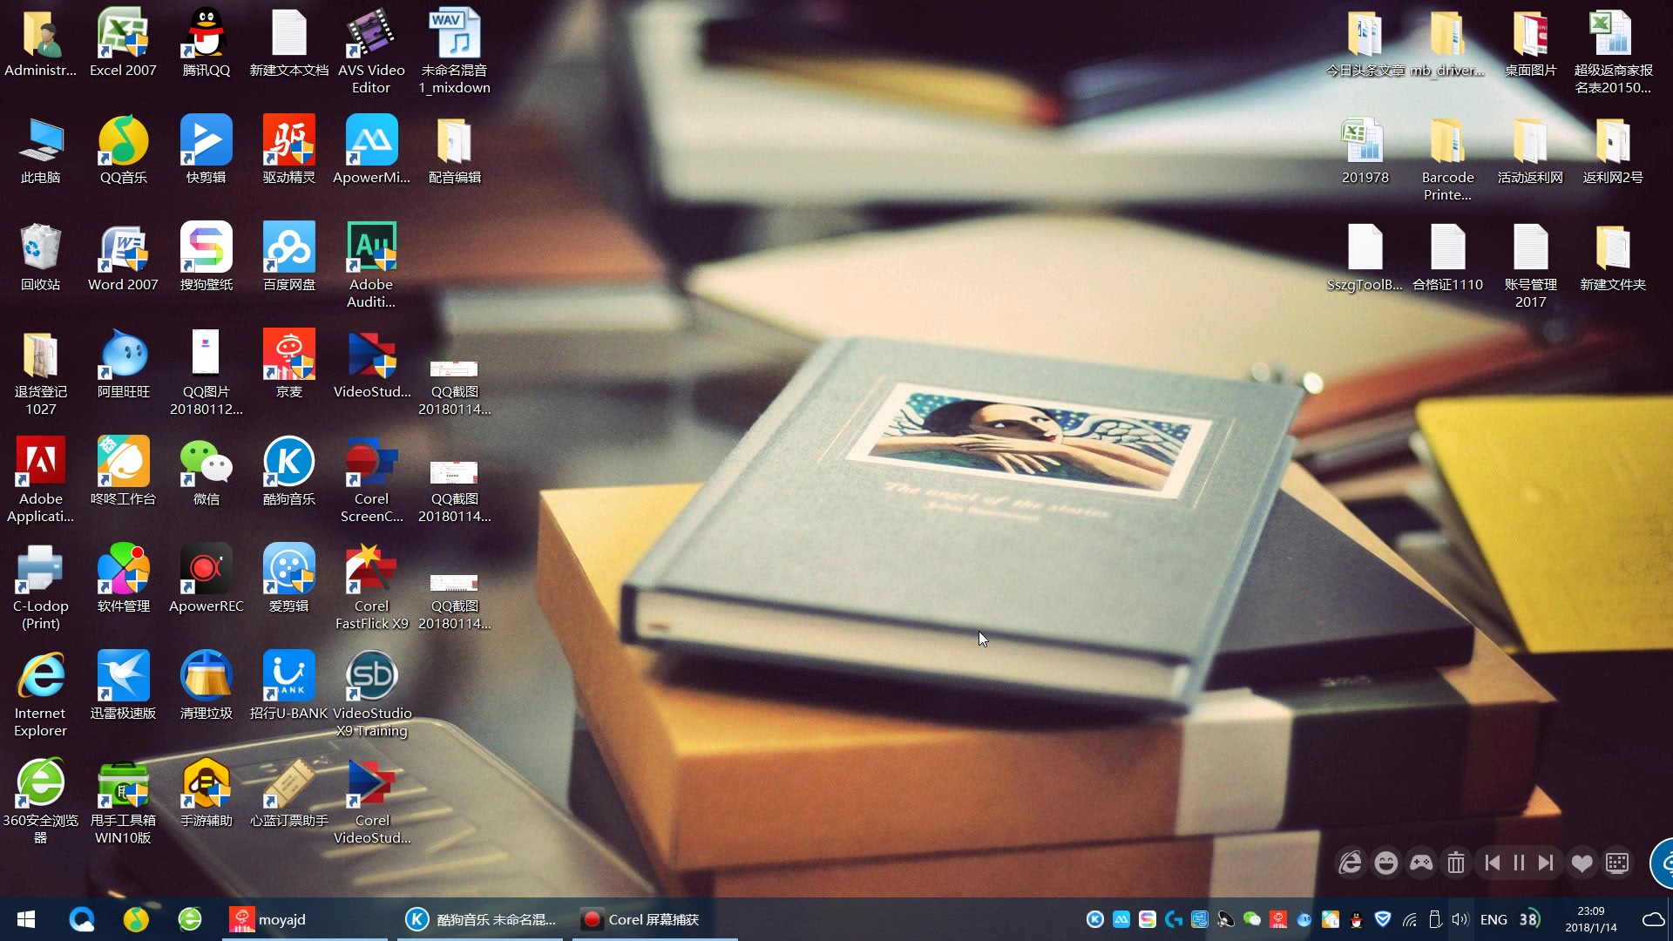Open 心蓝订票助手 shortcut
The height and width of the screenshot is (941, 1673).
pyautogui.click(x=289, y=794)
